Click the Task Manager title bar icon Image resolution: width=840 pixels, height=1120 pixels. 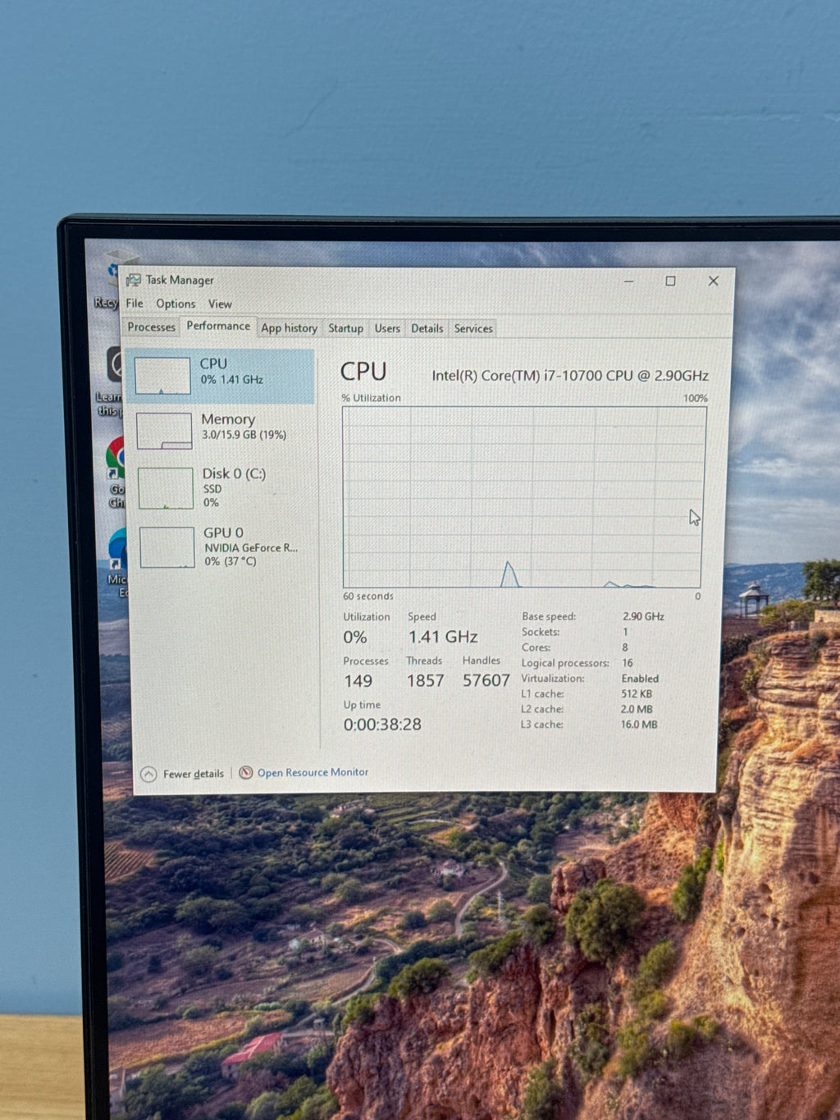point(133,281)
